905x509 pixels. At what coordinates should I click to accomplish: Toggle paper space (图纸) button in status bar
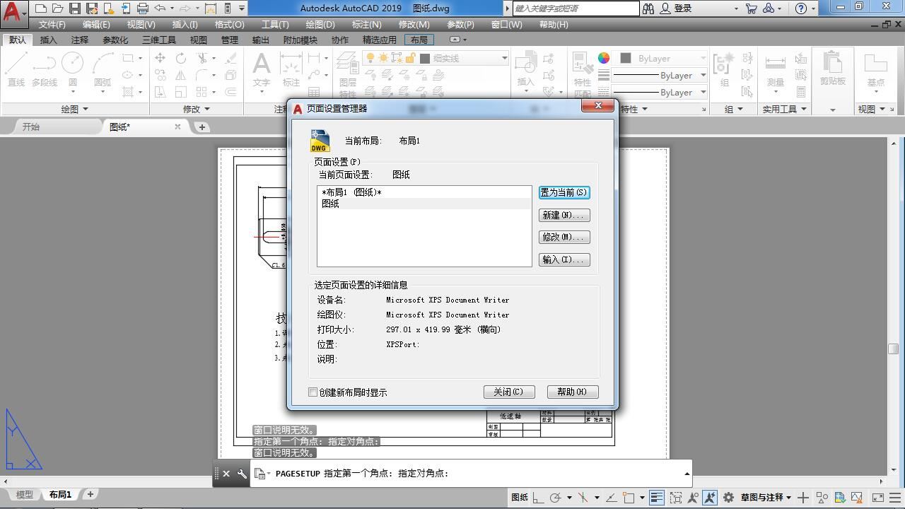pyautogui.click(x=520, y=498)
